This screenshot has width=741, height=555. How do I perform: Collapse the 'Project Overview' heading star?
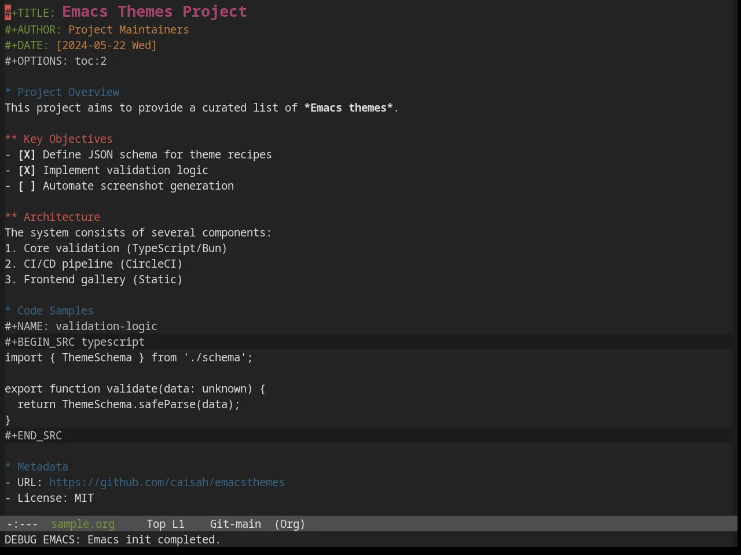pos(8,92)
